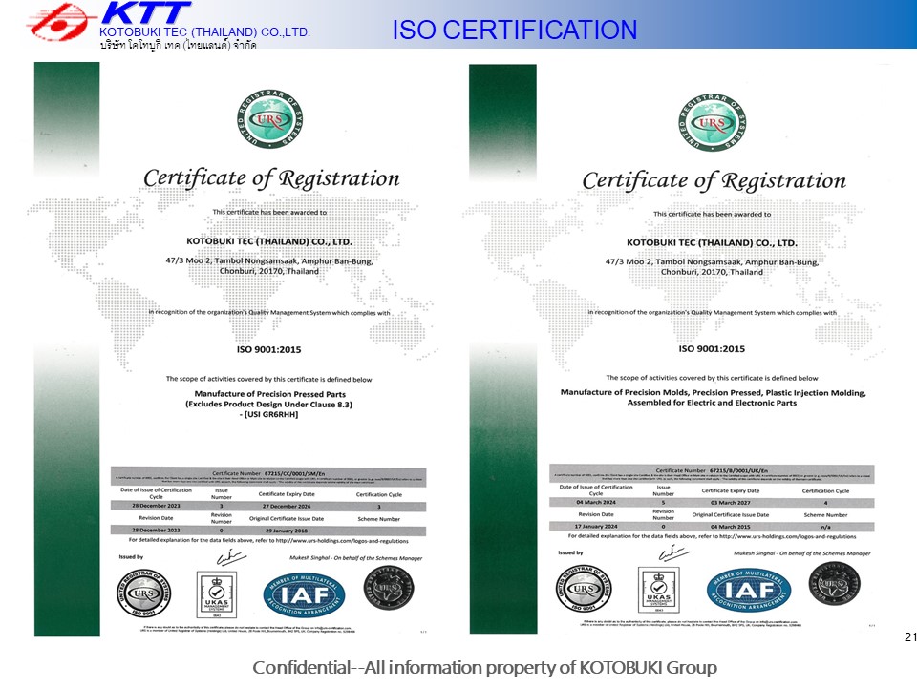Click revision date '17 January 2024'
Viewport: 917px width, 687px height.
(596, 527)
